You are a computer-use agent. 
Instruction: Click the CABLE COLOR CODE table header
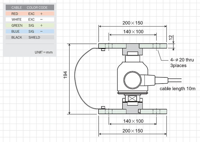pos(30,8)
